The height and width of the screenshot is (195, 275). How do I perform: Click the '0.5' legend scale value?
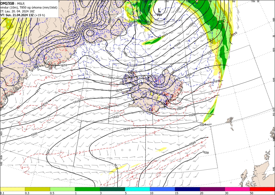coord(52,193)
